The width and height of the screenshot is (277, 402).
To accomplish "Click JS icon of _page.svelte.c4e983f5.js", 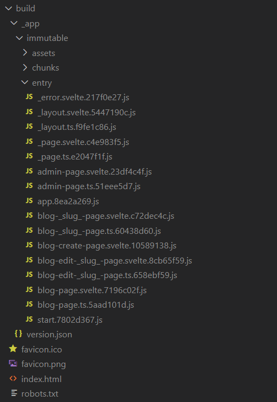I will point(29,141).
